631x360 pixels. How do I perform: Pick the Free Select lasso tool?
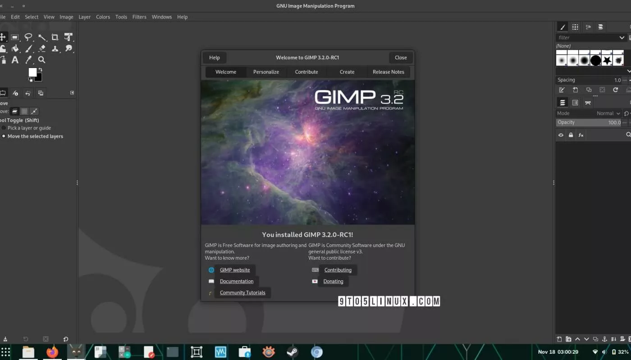pyautogui.click(x=28, y=37)
